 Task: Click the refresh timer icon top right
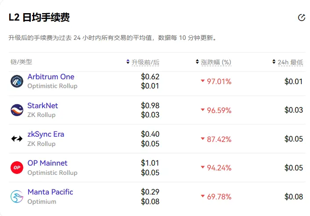pyautogui.click(x=301, y=18)
